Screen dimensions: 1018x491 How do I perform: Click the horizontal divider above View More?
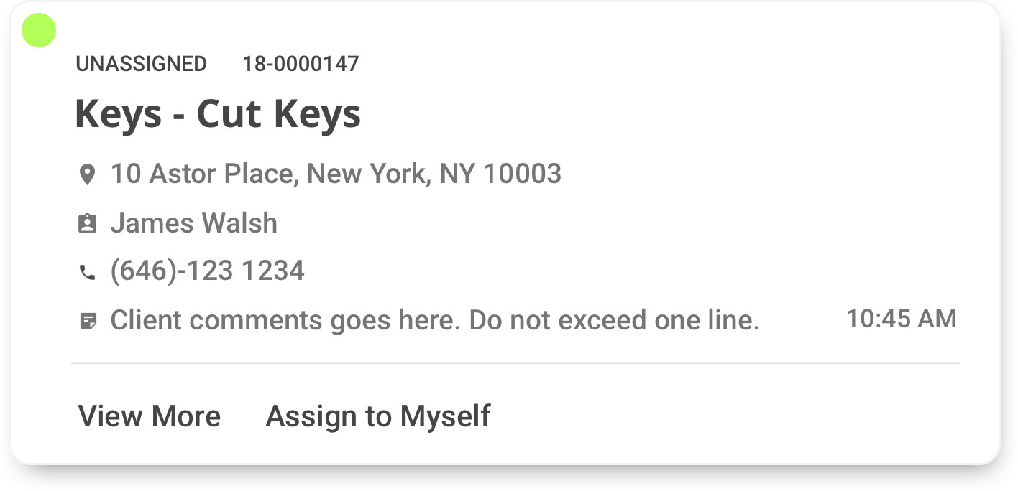pos(515,363)
